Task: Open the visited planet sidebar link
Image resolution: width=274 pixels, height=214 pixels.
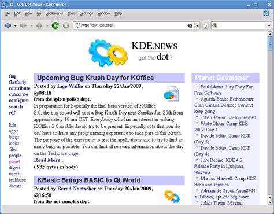Action: click(14, 161)
